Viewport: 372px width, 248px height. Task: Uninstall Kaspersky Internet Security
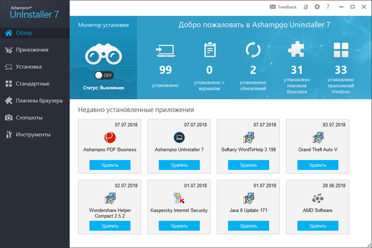(179, 226)
